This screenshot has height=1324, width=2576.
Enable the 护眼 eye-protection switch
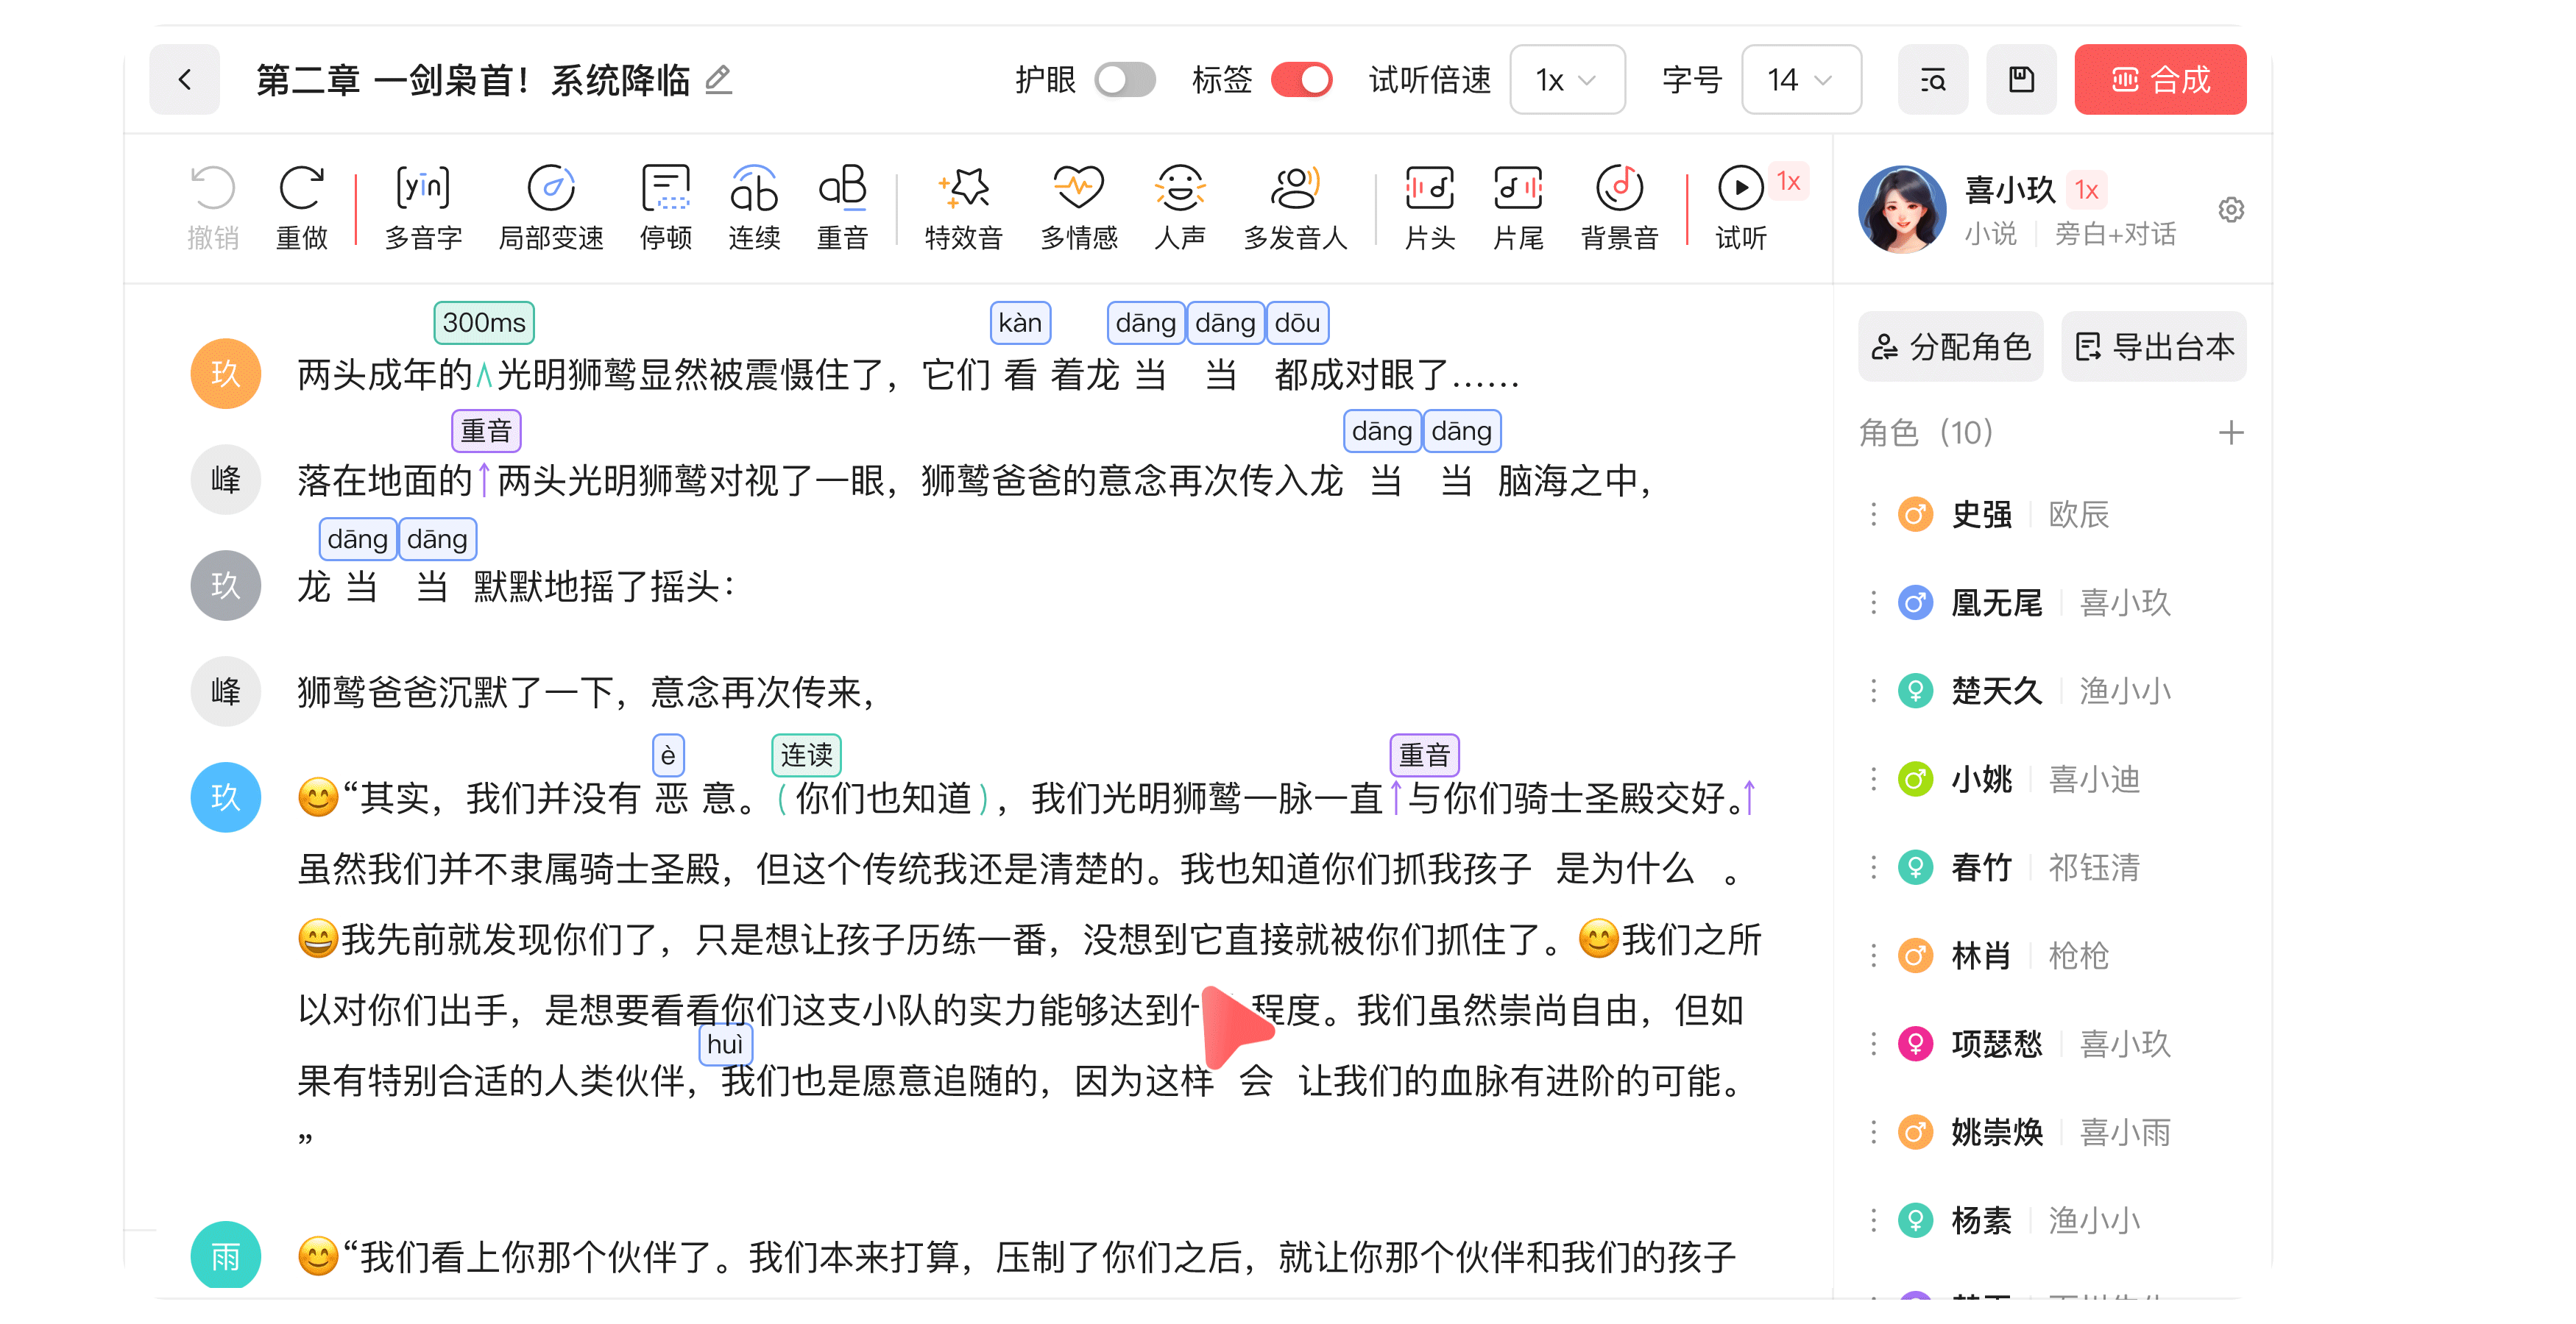[x=1125, y=79]
